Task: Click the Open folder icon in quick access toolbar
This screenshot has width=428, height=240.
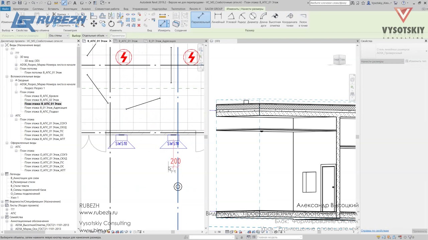Action: [x=14, y=3]
